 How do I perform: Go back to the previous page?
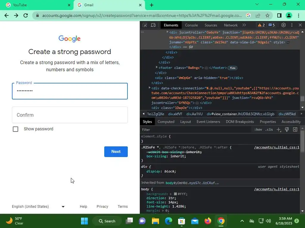click(7, 15)
